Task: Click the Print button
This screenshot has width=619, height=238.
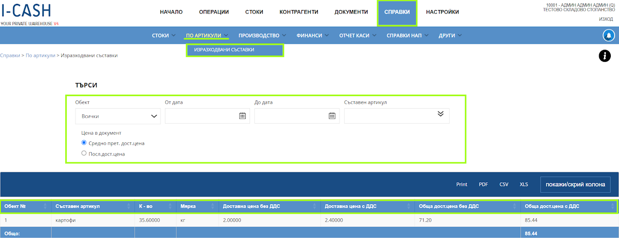Action: [x=462, y=184]
